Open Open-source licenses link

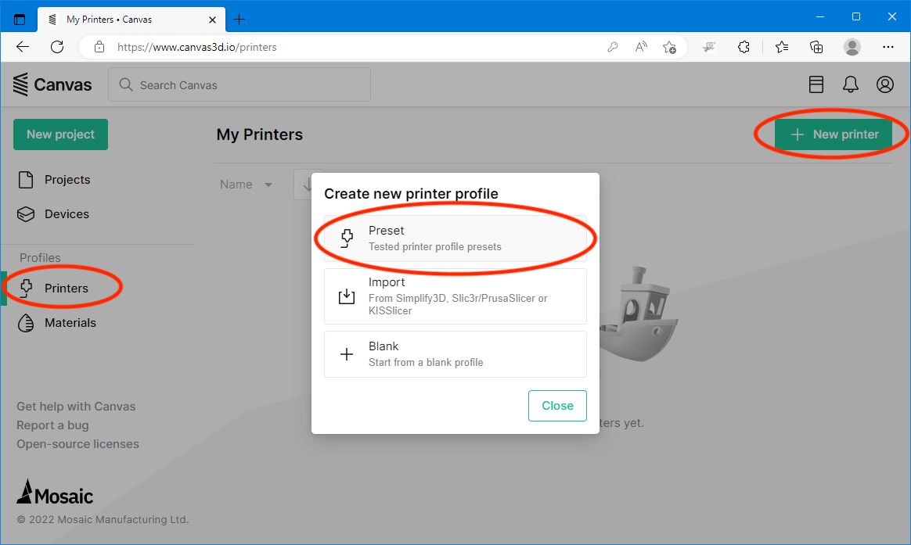pos(77,444)
